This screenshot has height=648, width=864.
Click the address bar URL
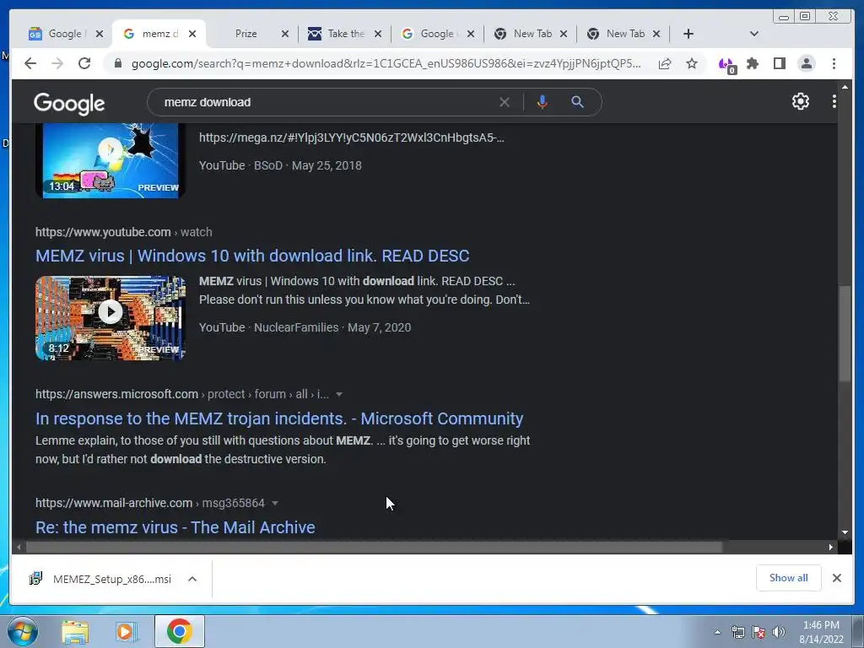click(x=386, y=64)
